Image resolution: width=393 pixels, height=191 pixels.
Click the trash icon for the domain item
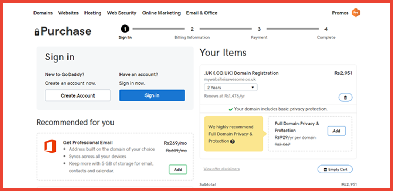click(345, 98)
